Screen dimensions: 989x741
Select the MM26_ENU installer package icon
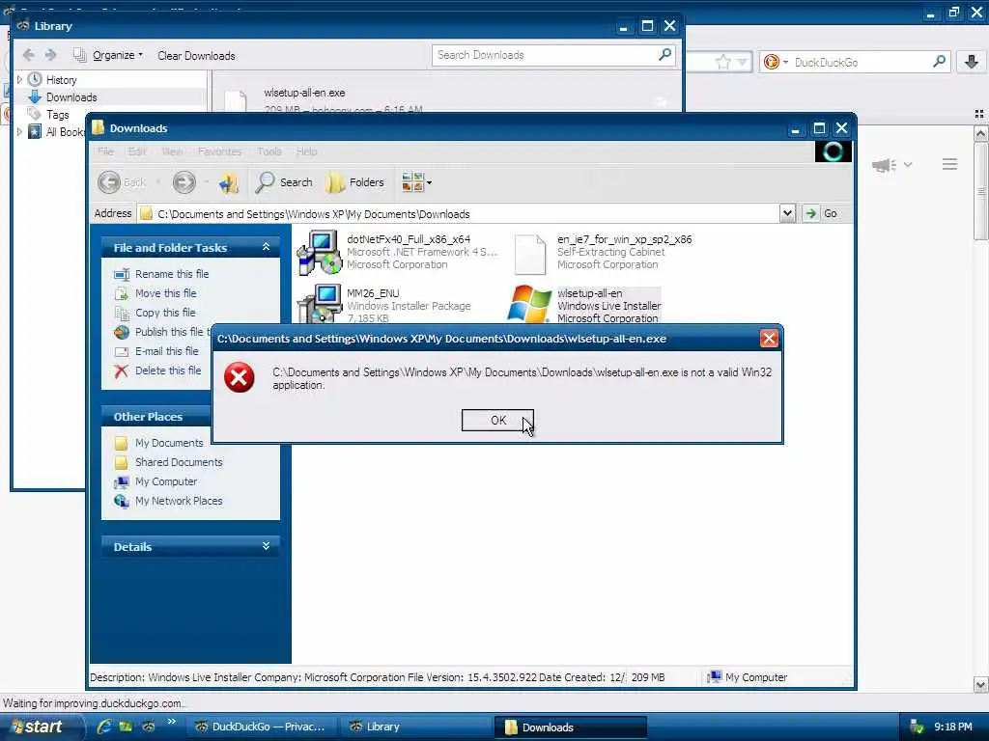point(319,303)
